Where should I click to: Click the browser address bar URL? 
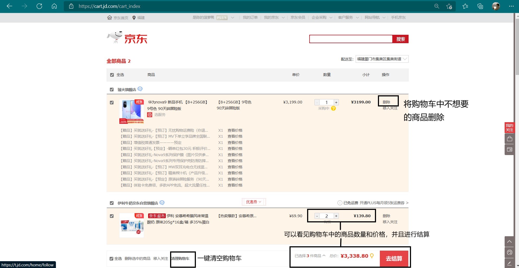click(x=109, y=6)
